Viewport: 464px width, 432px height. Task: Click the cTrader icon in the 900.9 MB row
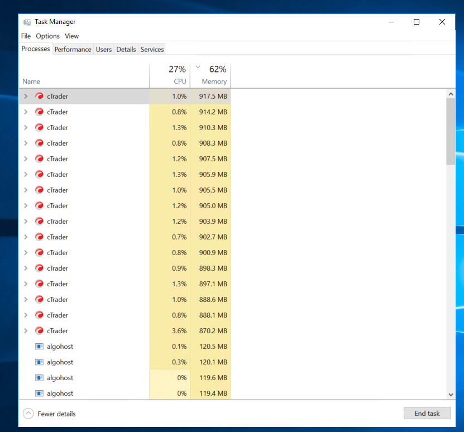[x=39, y=253]
